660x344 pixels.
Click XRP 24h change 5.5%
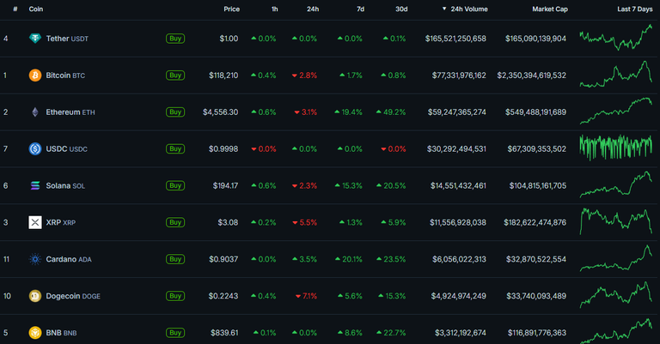tap(305, 222)
